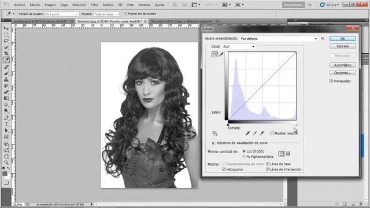Select the Clone Stamp tool
The width and height of the screenshot is (370, 208).
(x=6, y=80)
